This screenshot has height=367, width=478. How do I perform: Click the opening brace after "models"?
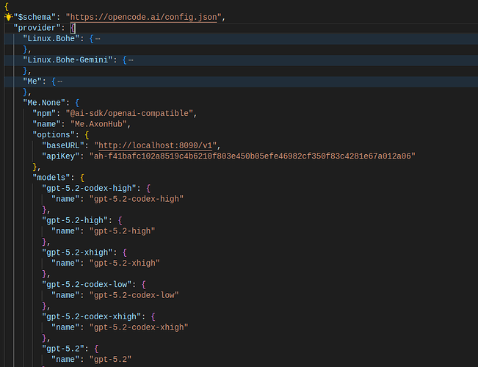tap(82, 178)
